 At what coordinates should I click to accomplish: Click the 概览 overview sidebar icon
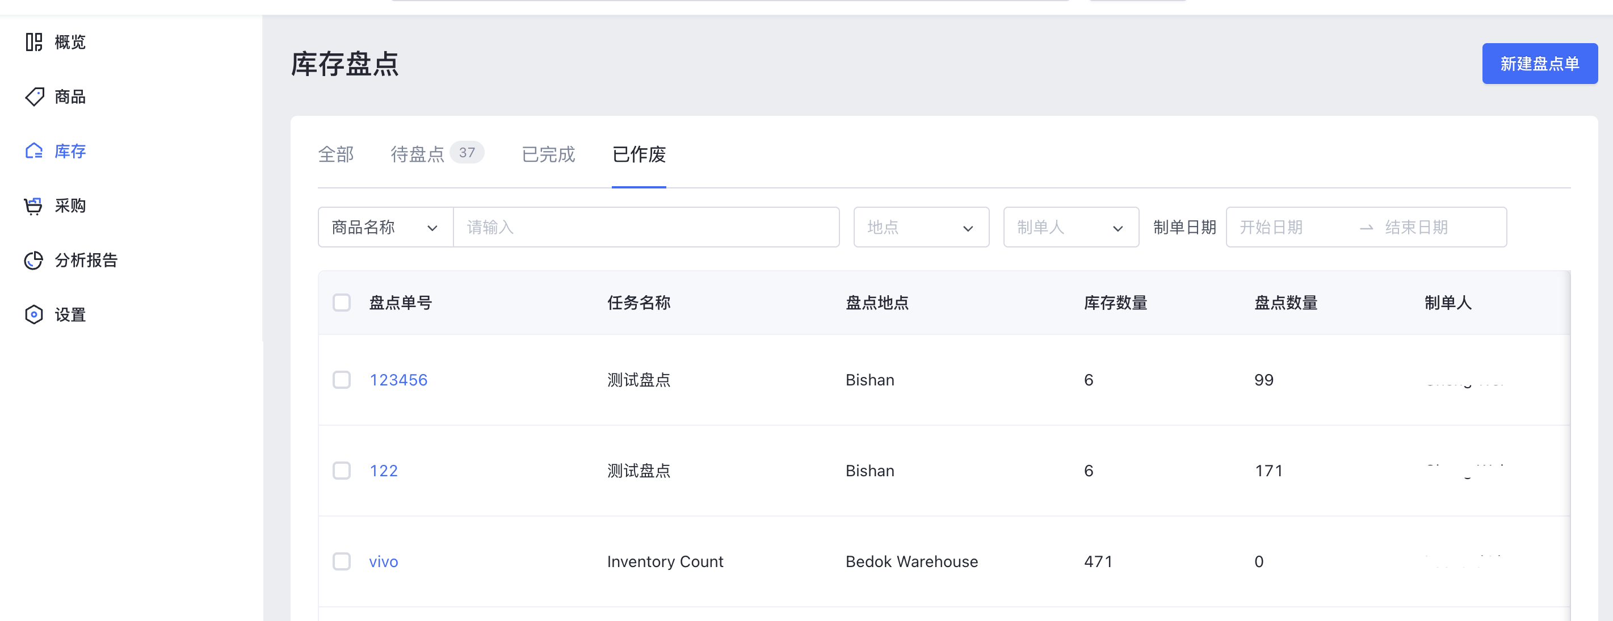[34, 42]
